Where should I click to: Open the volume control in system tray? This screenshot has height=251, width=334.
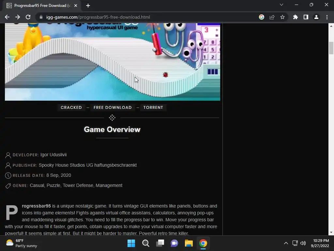(303, 243)
